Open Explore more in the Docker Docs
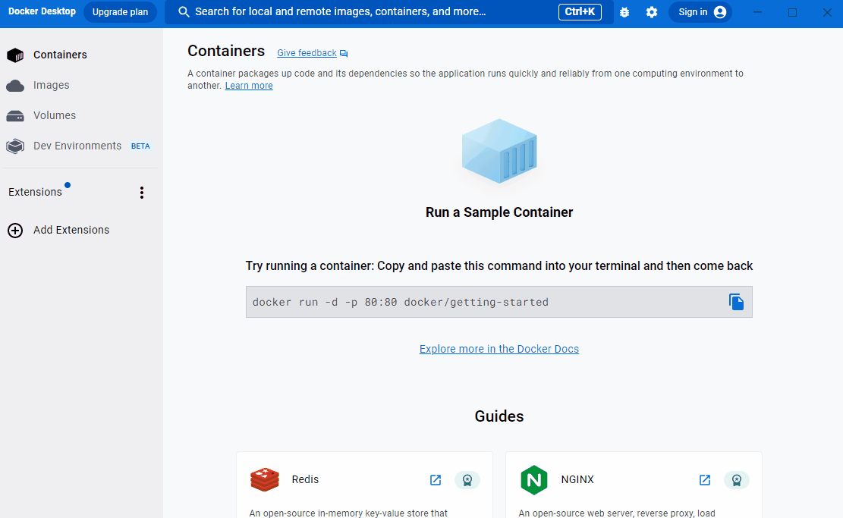Viewport: 843px width, 518px height. tap(499, 349)
